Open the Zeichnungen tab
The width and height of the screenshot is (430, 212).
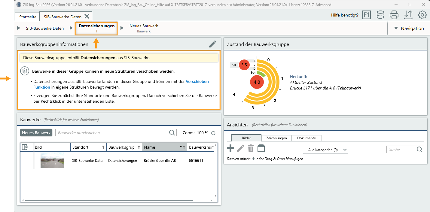276,138
